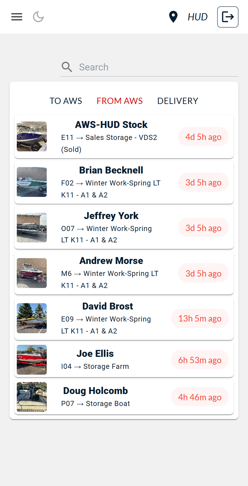Open Joe Ellis red boat thumbnail
The image size is (248, 486).
(x=32, y=360)
